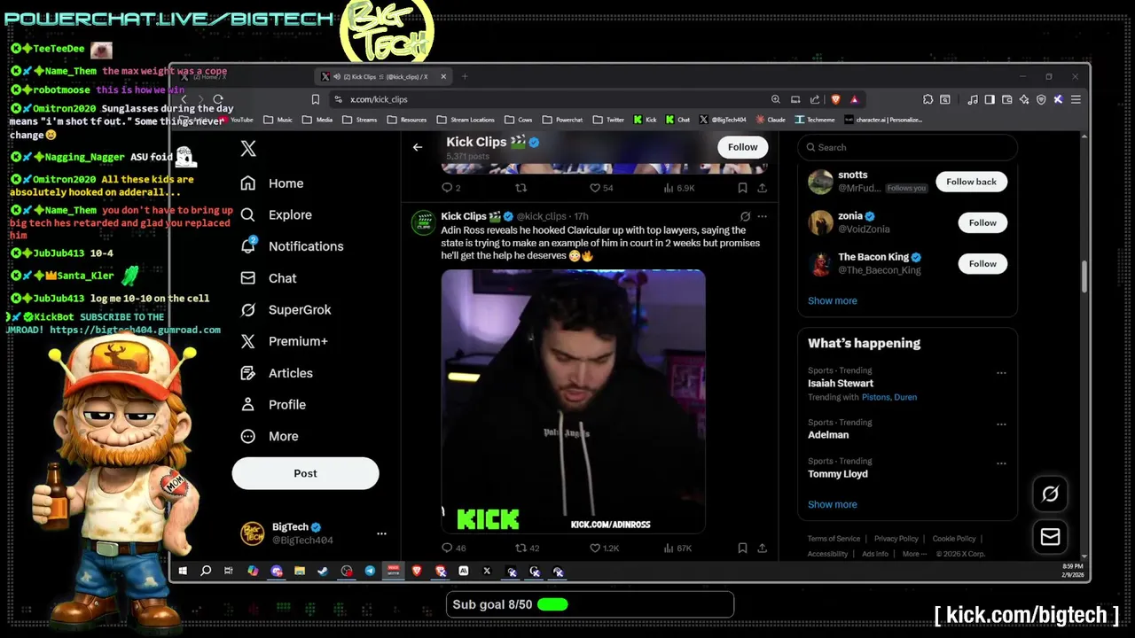Open BigTech account switcher ellipsis
Image resolution: width=1135 pixels, height=638 pixels.
381,533
